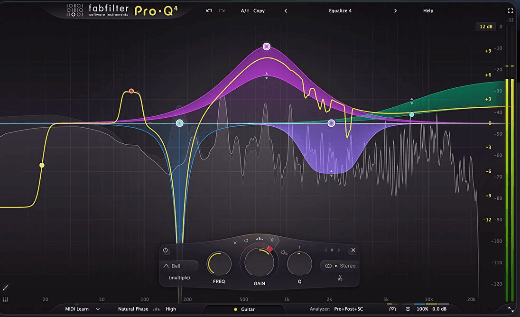Click the full screen mode icon
The image size is (520, 317).
coord(511,10)
